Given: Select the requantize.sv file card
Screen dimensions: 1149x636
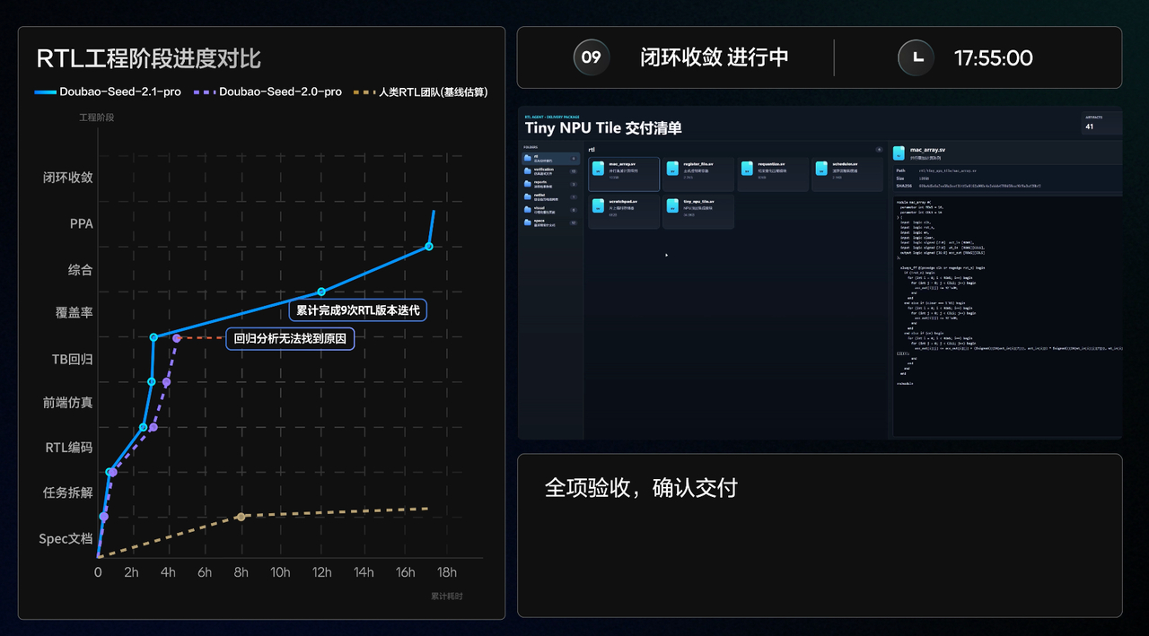Looking at the screenshot, I should click(773, 174).
